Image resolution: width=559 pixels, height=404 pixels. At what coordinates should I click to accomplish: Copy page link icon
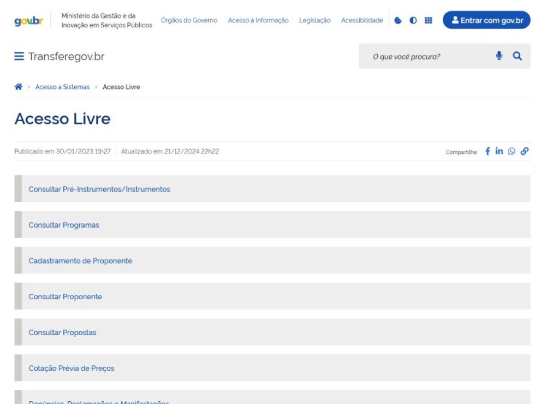click(525, 151)
